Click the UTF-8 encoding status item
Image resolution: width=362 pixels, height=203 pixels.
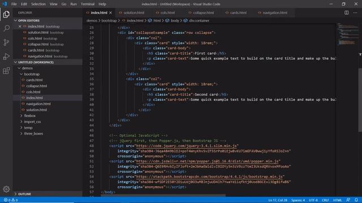coord(313,200)
